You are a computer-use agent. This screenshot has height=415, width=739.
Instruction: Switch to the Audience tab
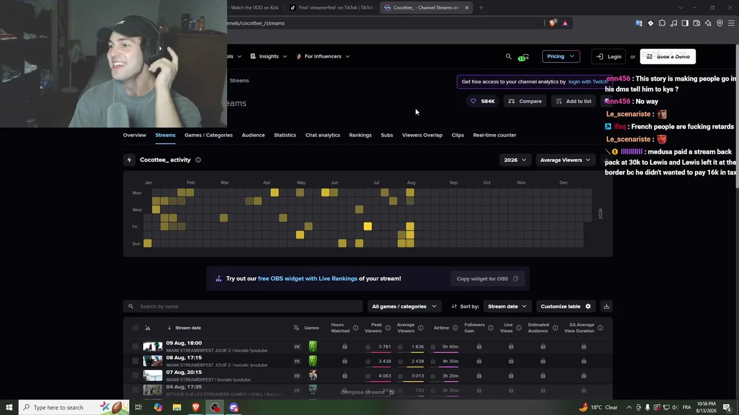pos(253,135)
